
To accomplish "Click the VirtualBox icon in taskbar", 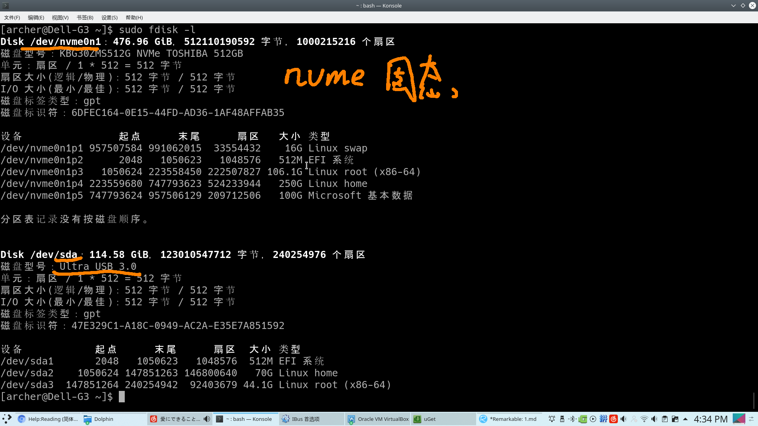I will [x=351, y=419].
